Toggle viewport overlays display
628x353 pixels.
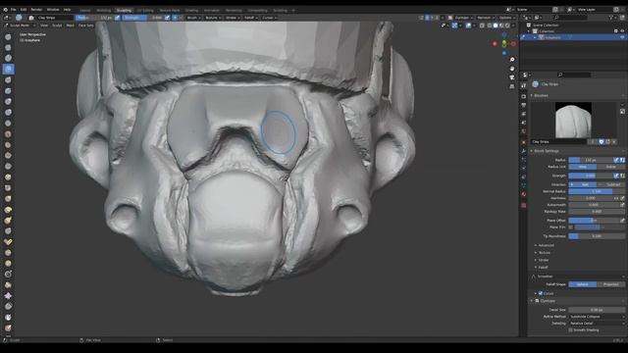point(468,25)
